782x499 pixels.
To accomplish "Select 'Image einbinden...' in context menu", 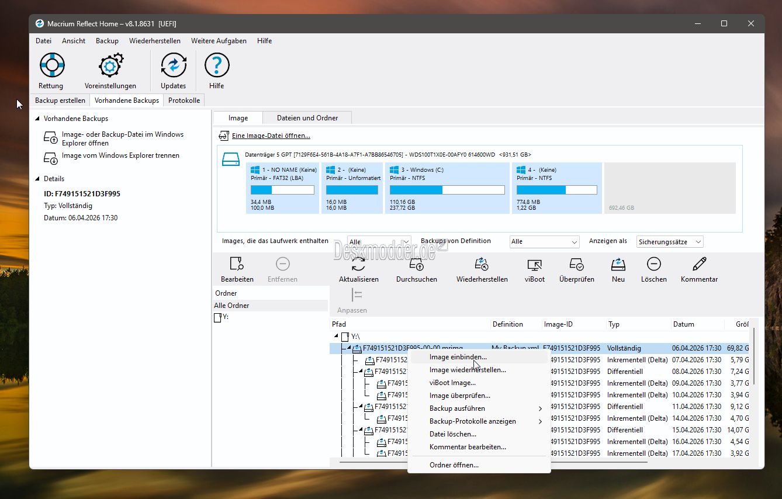I will [x=458, y=357].
